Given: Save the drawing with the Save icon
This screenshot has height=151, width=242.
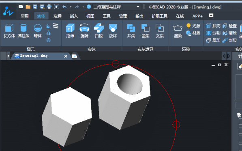Looking at the screenshot, I should click(x=35, y=6).
